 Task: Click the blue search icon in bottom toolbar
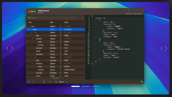click(38, 82)
